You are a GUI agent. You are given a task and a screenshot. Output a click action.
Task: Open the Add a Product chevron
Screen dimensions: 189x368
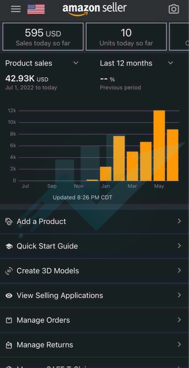tap(179, 221)
